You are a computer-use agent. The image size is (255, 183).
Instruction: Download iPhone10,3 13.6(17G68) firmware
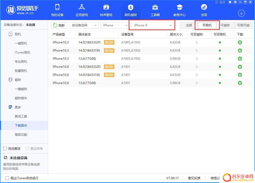click(x=240, y=59)
